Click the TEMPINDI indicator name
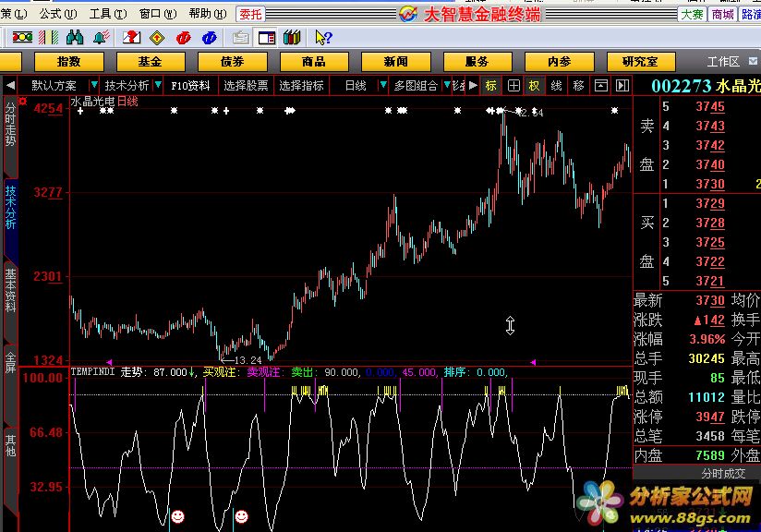Image resolution: width=761 pixels, height=532 pixels. 92,372
